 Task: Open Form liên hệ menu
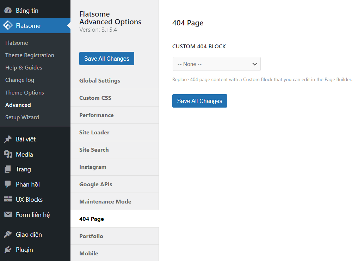tap(35, 214)
